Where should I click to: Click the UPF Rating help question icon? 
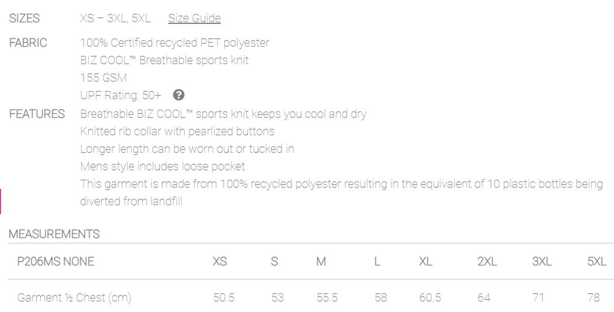179,95
